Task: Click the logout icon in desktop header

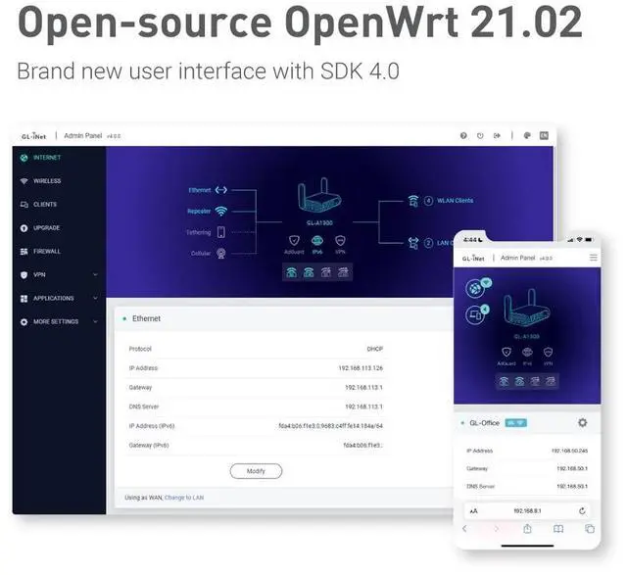Action: pos(497,136)
